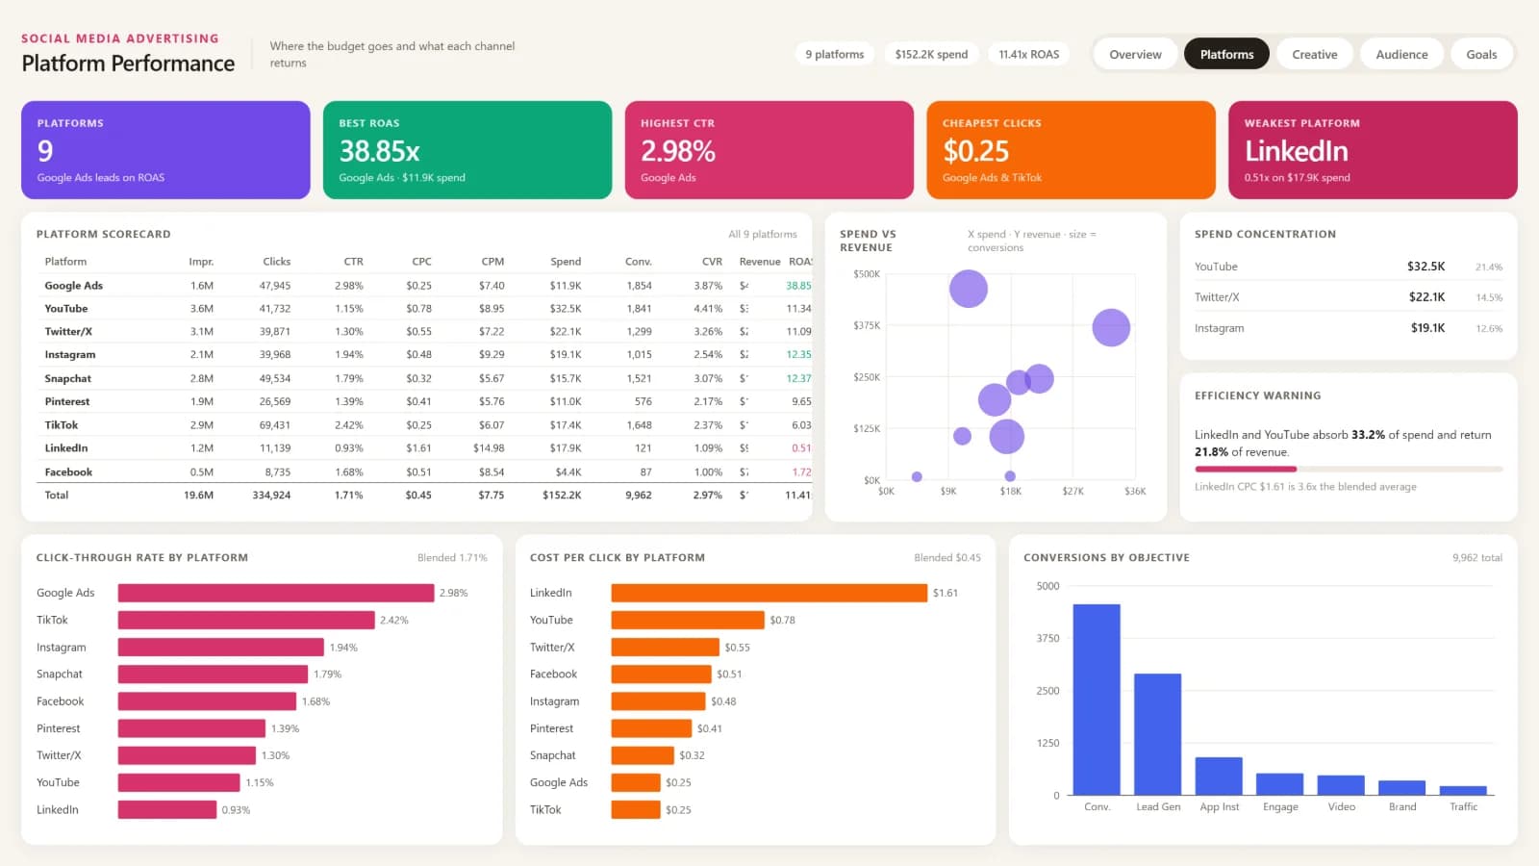Click the Conv. objective column bar
This screenshot has width=1539, height=866.
click(1097, 700)
